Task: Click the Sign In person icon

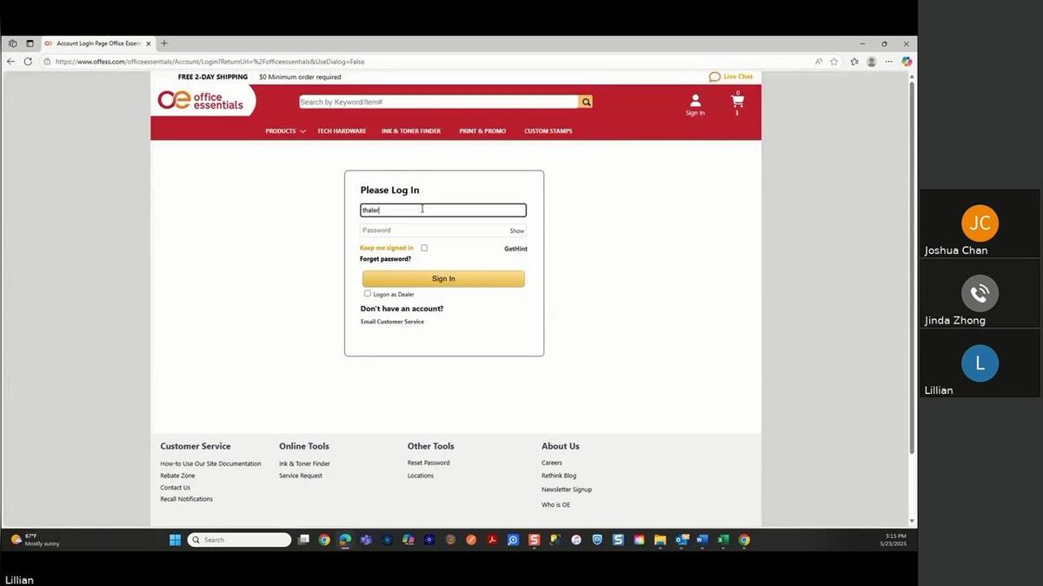Action: (694, 101)
